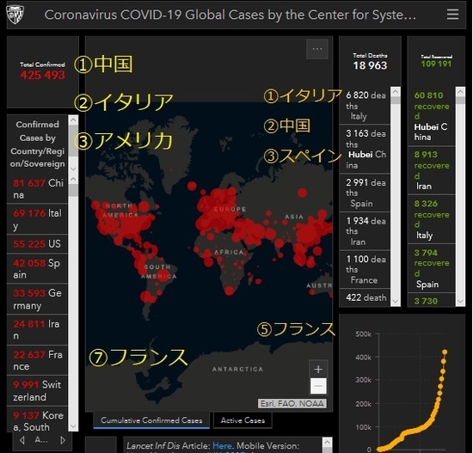Select 60 810 recovered Hubei China entry
The image size is (473, 453).
click(x=432, y=116)
